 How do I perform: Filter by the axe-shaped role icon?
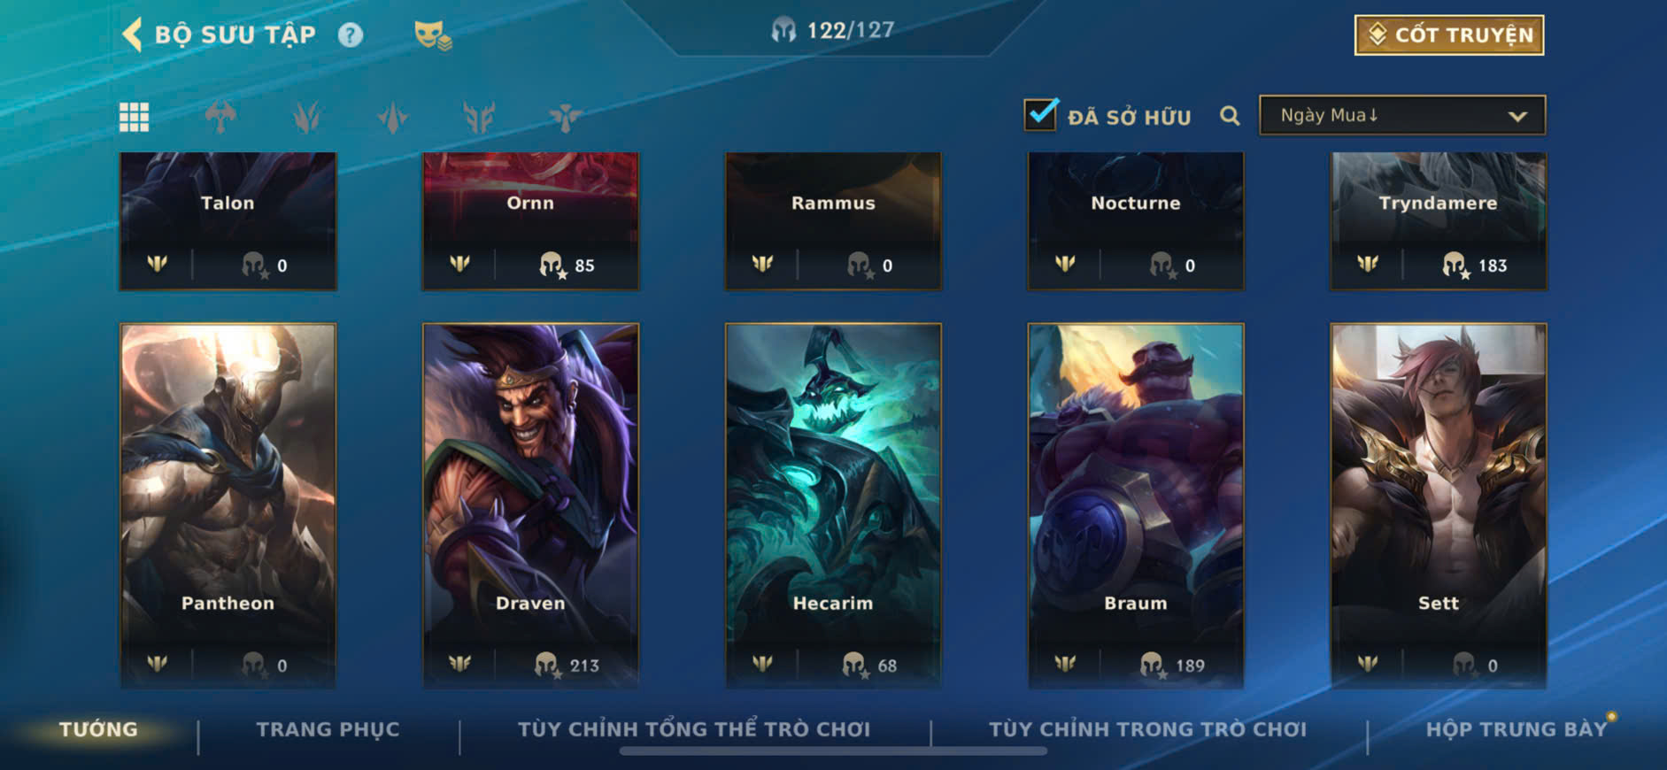(x=220, y=117)
